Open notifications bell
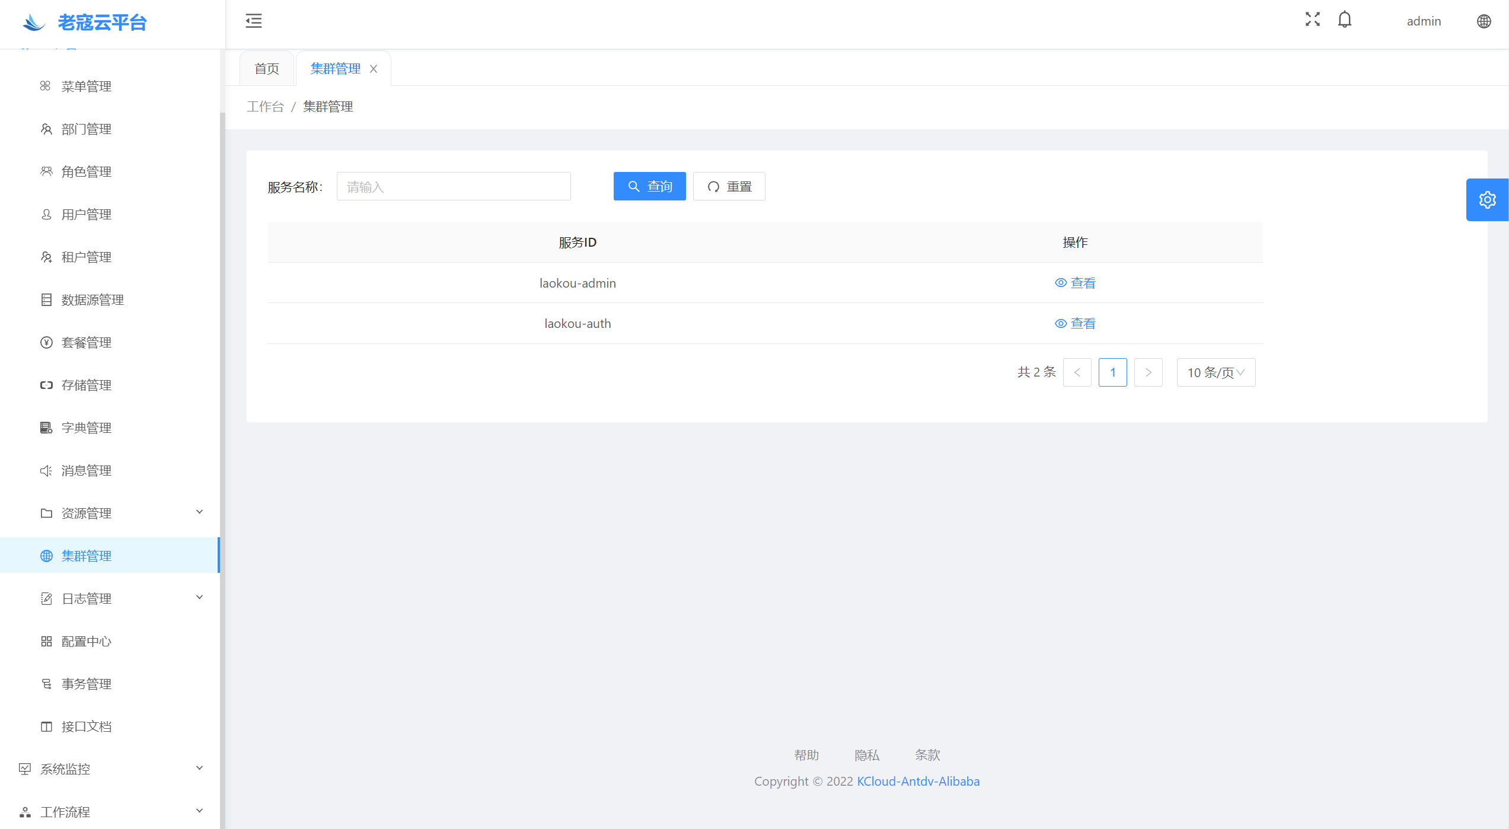The image size is (1509, 829). click(x=1344, y=20)
